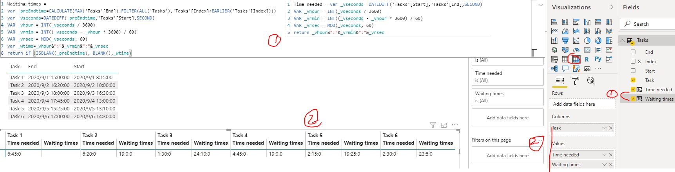Check the End field checkbox
Screen dimensions: 675x172
(x=633, y=52)
